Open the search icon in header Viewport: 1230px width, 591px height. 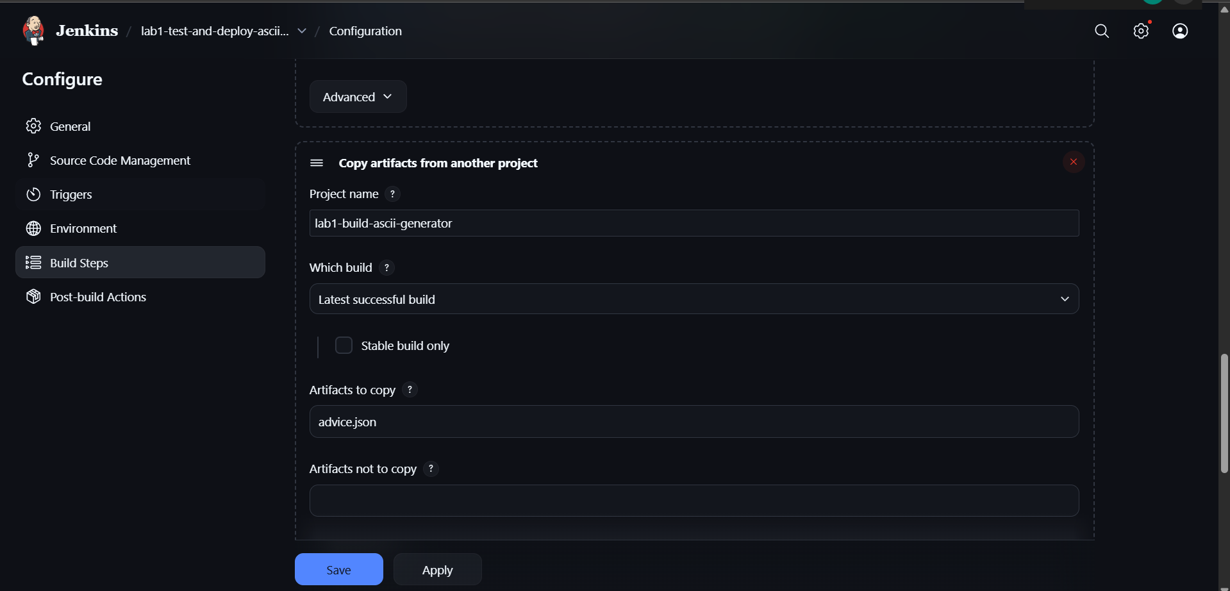pos(1101,31)
